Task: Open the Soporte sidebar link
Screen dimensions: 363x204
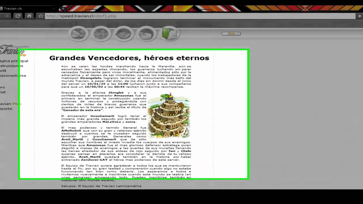Action: [6, 109]
